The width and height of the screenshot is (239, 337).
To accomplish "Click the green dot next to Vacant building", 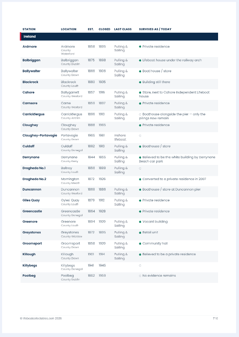I will [140, 222].
